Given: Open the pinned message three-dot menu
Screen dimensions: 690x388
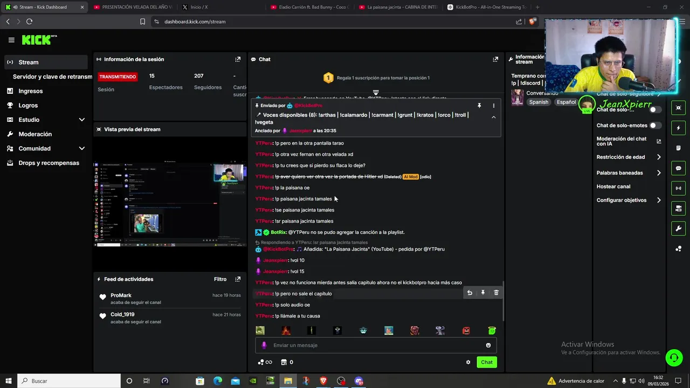Looking at the screenshot, I should [493, 106].
